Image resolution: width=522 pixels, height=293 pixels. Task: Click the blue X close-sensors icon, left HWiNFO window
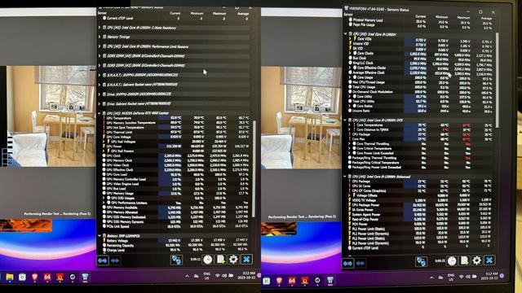246,259
